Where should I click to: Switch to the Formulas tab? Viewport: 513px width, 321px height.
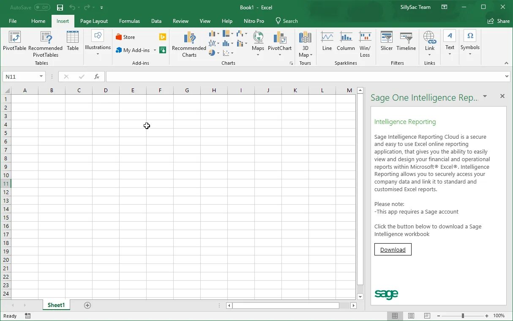tap(129, 21)
